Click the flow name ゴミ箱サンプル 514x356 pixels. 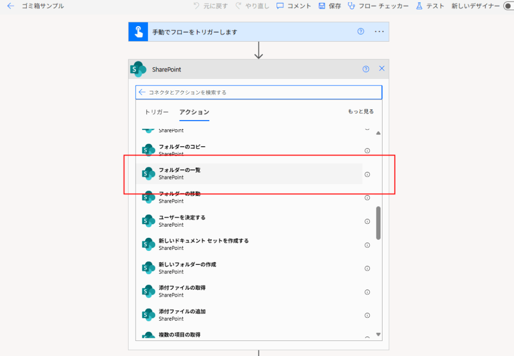(43, 6)
